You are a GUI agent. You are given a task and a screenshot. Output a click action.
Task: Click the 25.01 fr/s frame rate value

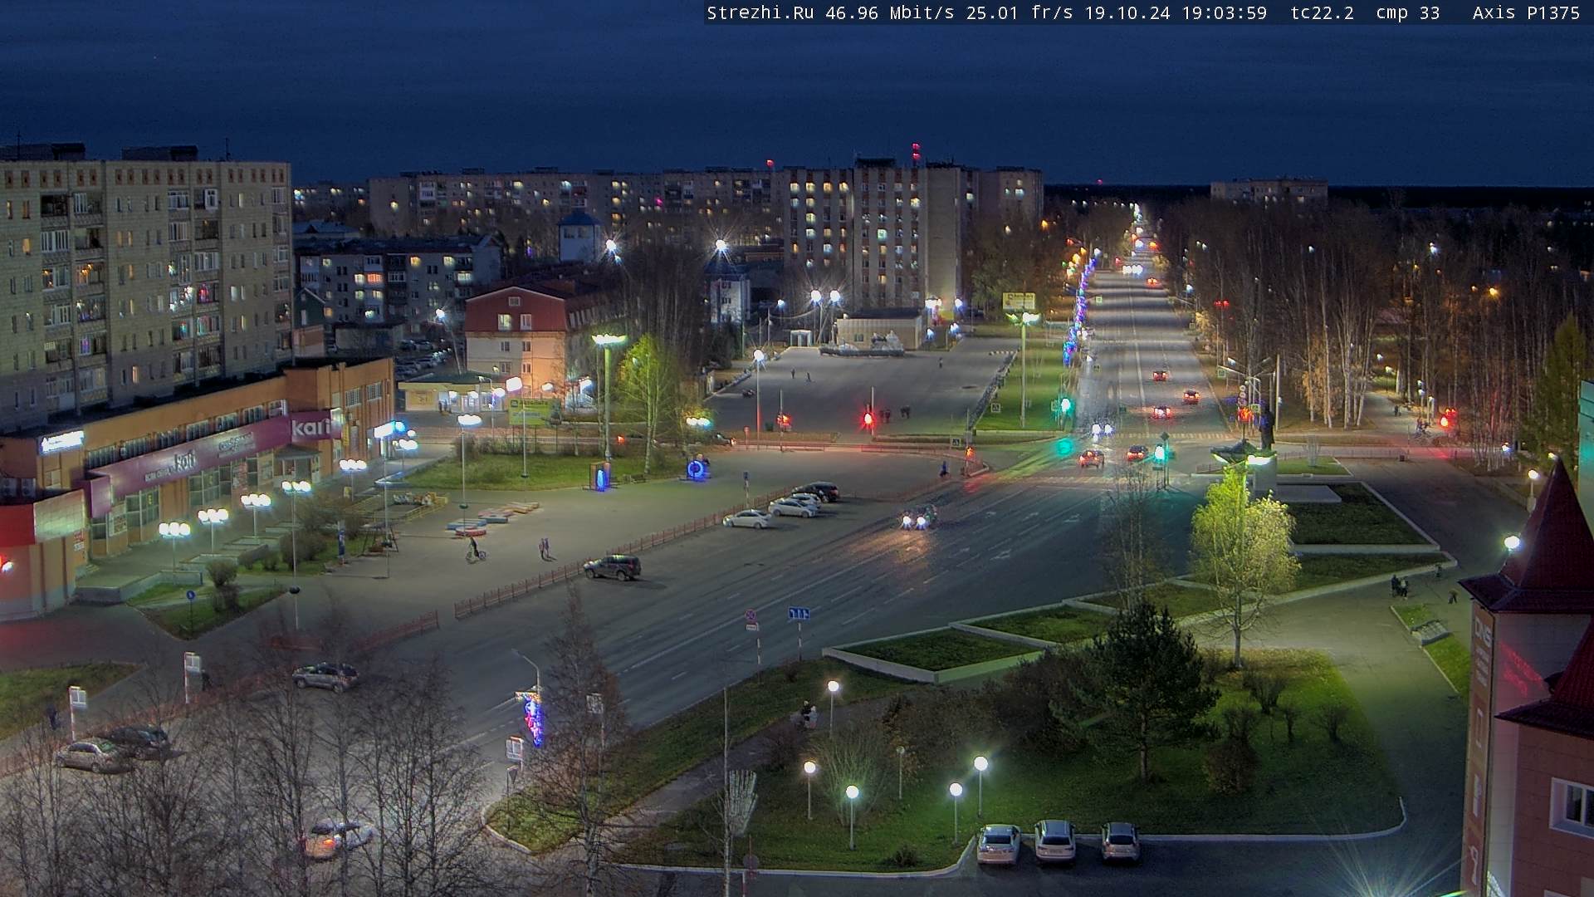pos(1019,12)
